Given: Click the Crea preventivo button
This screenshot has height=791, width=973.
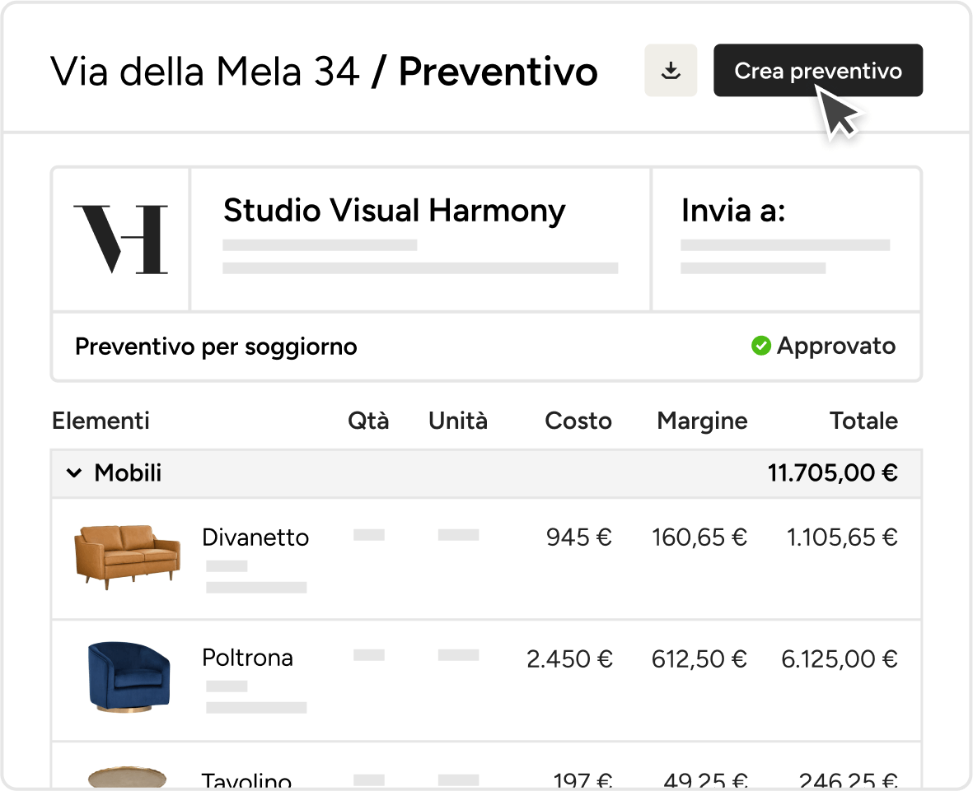Looking at the screenshot, I should tap(818, 70).
